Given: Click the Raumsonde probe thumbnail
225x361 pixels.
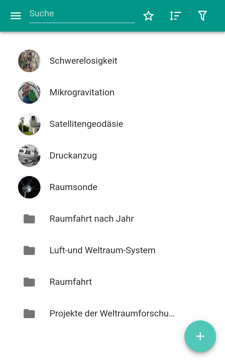Looking at the screenshot, I should click(x=29, y=187).
